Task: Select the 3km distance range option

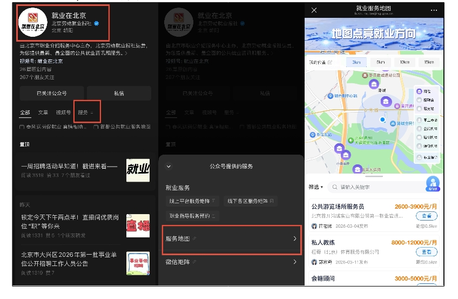Action: point(356,63)
